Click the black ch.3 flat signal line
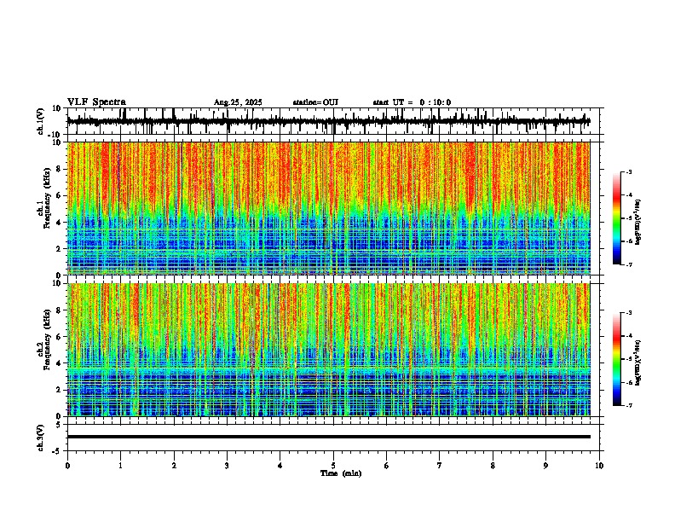Viewport: 675px width, 522px height. click(x=329, y=437)
